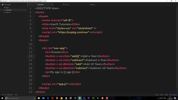
Task: Open the Windows notification center
Action: [175, 98]
